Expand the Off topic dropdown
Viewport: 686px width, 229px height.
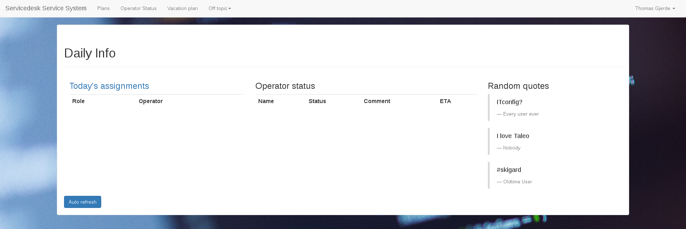(220, 8)
